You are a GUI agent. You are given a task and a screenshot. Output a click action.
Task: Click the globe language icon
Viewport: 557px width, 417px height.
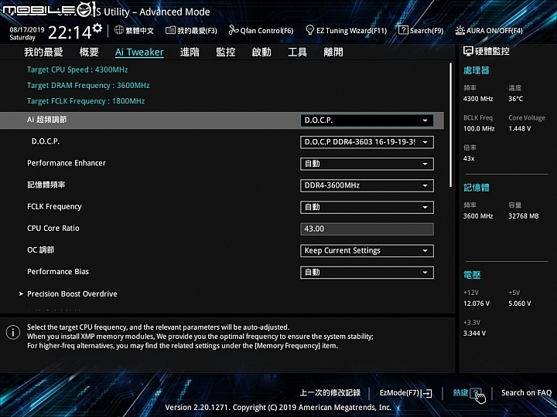coord(119,30)
